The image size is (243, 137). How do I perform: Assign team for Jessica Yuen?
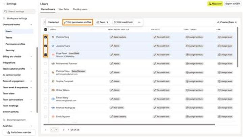tap(225, 46)
